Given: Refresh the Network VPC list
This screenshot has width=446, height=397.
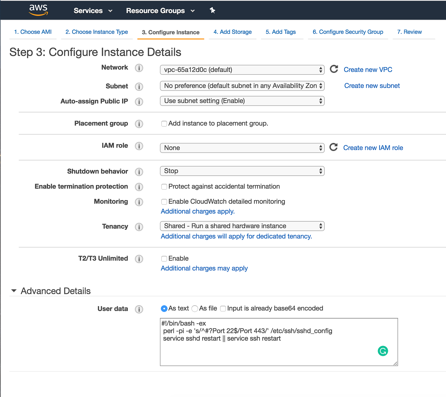Looking at the screenshot, I should [x=334, y=69].
